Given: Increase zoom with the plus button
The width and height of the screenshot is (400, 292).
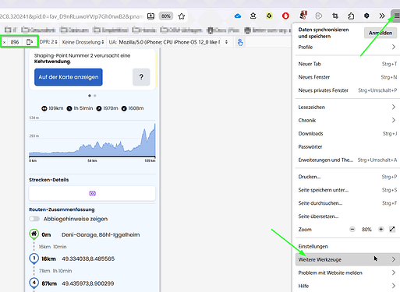Looking at the screenshot, I should [381, 229].
